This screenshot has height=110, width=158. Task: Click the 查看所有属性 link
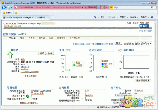[31, 76]
